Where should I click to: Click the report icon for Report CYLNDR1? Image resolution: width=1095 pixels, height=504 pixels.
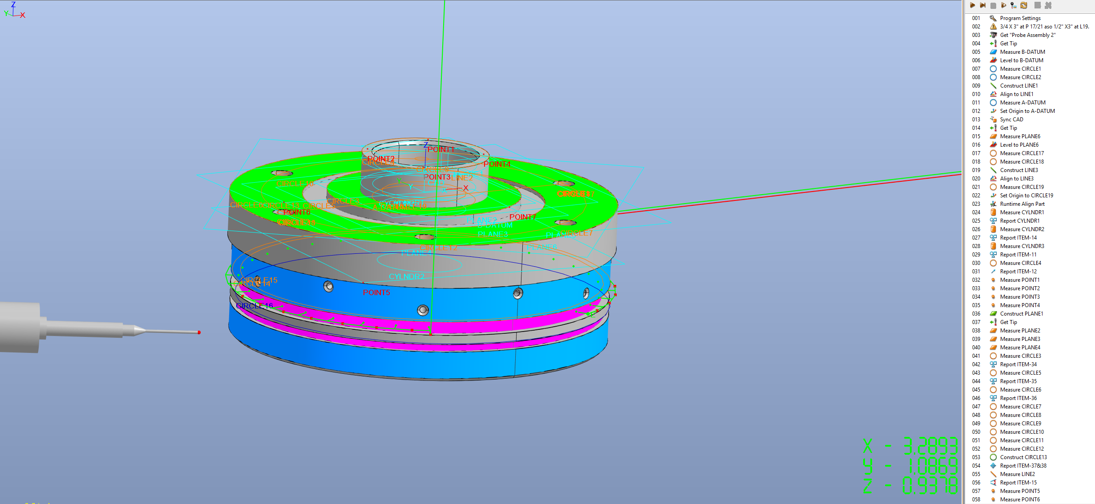click(x=993, y=221)
